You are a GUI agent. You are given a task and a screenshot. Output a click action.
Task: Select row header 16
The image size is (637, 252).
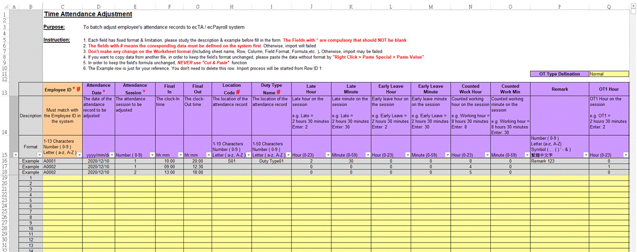(x=5, y=161)
